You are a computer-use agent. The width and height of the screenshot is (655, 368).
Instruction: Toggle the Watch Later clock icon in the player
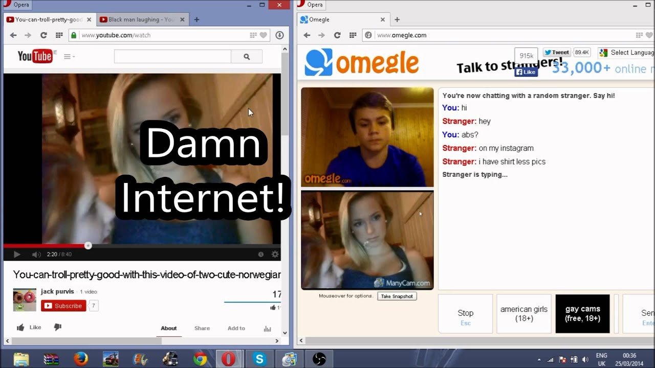[261, 254]
